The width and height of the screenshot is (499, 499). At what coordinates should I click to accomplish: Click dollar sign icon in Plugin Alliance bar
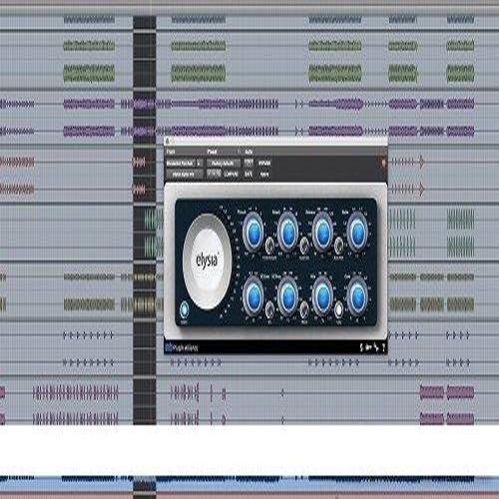click(361, 347)
